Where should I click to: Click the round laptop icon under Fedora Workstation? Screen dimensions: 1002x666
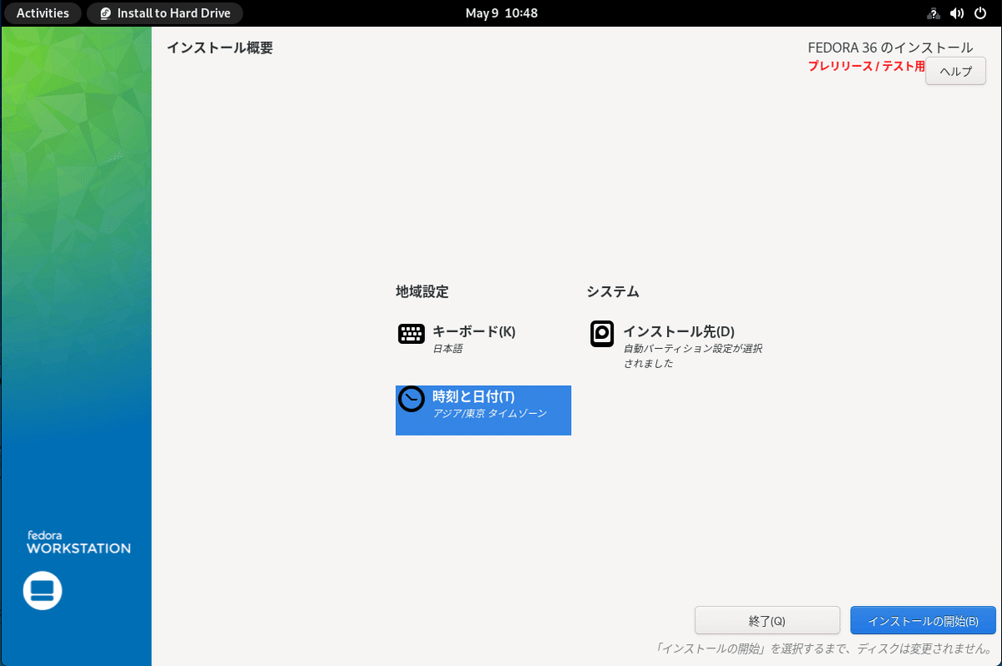click(43, 591)
